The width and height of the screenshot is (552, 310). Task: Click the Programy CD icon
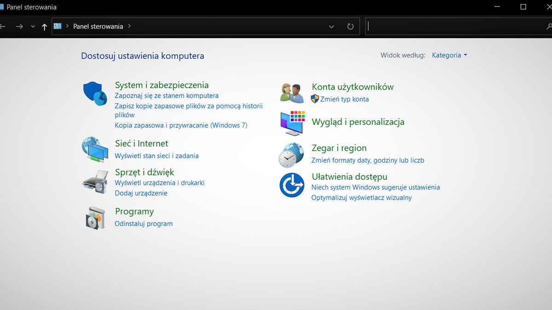click(x=95, y=217)
